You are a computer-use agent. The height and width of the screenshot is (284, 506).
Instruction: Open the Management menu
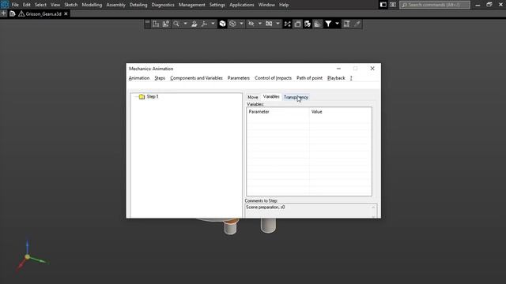[191, 5]
